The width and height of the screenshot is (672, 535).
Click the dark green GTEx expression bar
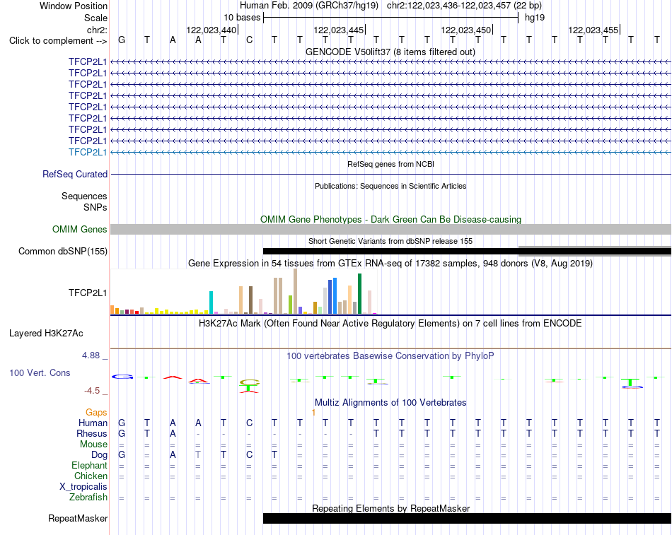(359, 294)
